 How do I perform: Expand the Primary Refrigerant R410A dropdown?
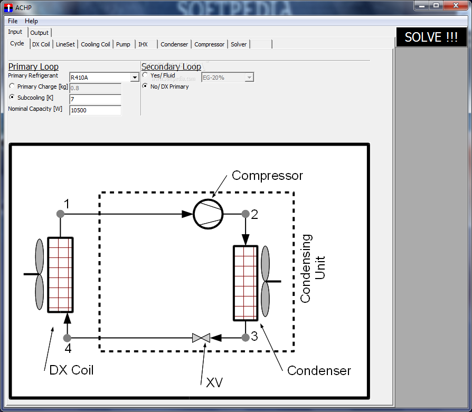coord(135,78)
